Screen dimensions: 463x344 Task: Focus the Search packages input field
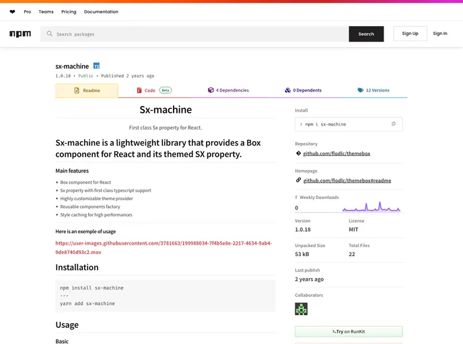click(x=194, y=34)
